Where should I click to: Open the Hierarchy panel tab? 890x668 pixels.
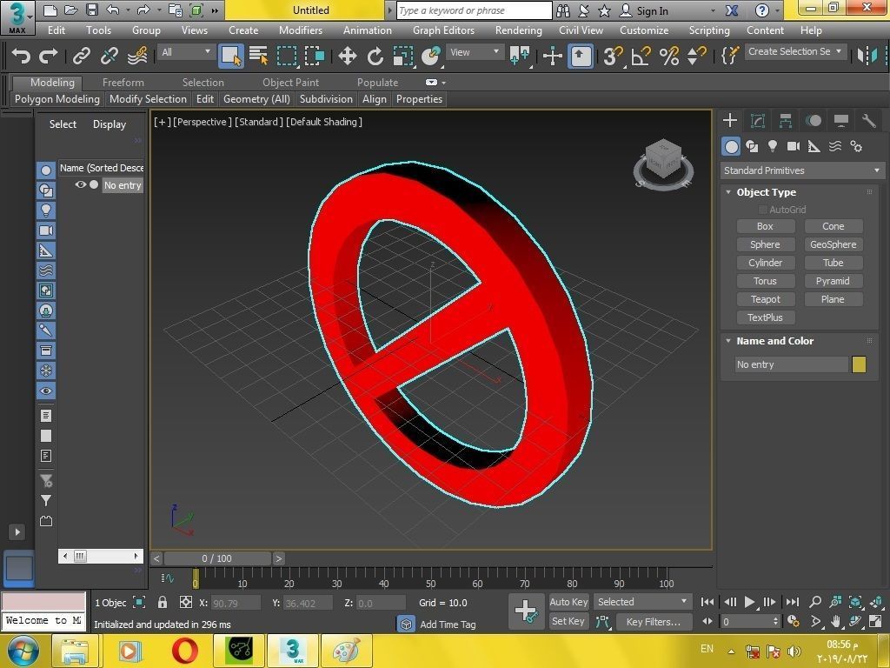click(x=786, y=120)
